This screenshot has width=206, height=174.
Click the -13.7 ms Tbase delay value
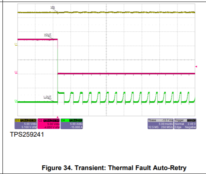pos(167,120)
